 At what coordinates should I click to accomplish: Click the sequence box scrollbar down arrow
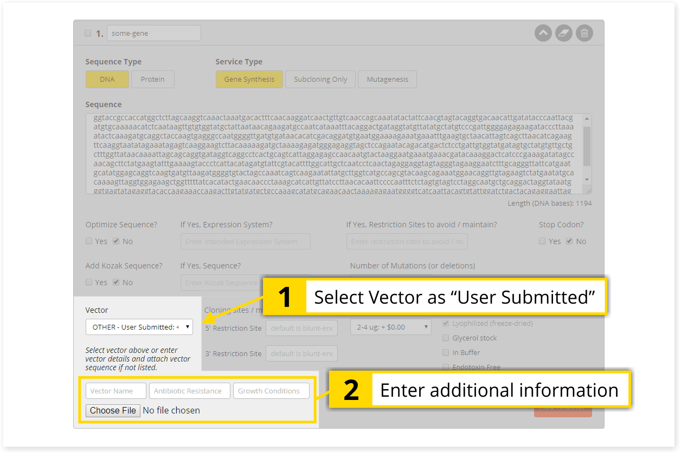587,180
